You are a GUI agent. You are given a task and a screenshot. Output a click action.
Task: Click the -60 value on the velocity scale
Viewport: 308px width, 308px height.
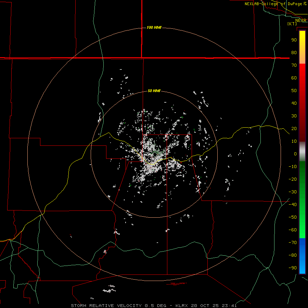(x=293, y=230)
